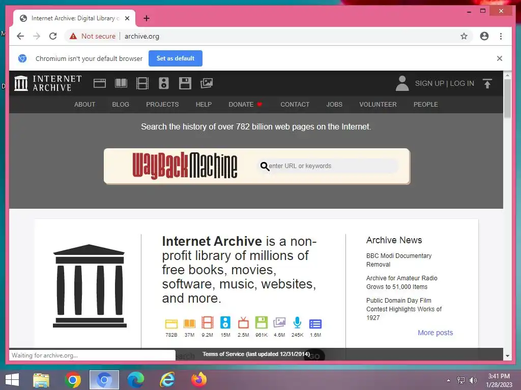
Task: Select the purple image icon labeled 4.6M
Action: click(x=279, y=322)
